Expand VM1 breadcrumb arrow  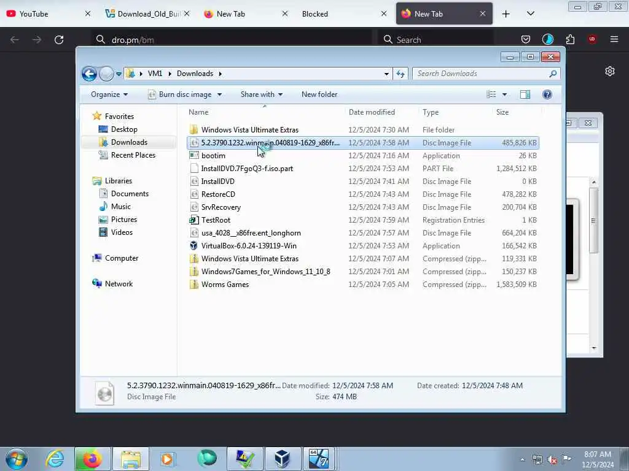pyautogui.click(x=170, y=74)
